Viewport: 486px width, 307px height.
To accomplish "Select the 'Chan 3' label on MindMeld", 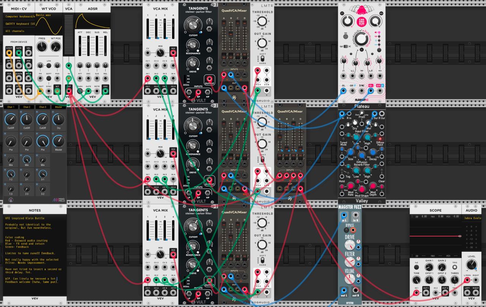I will 43,107.
